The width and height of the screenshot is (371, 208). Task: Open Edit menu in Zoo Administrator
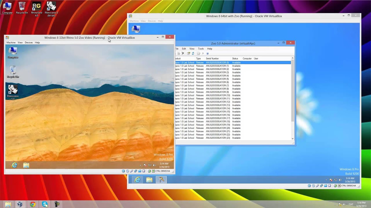[x=184, y=49]
